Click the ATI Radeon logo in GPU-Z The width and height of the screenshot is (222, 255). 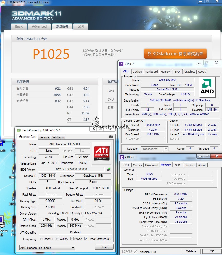[102, 153]
